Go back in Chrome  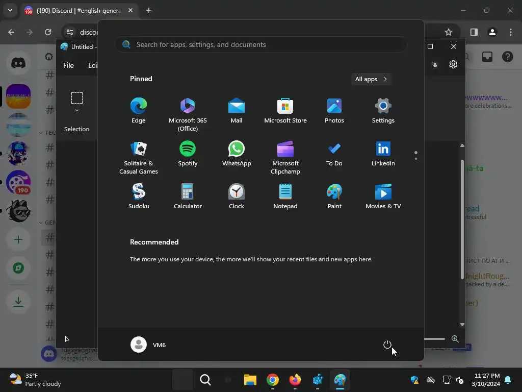(11, 32)
